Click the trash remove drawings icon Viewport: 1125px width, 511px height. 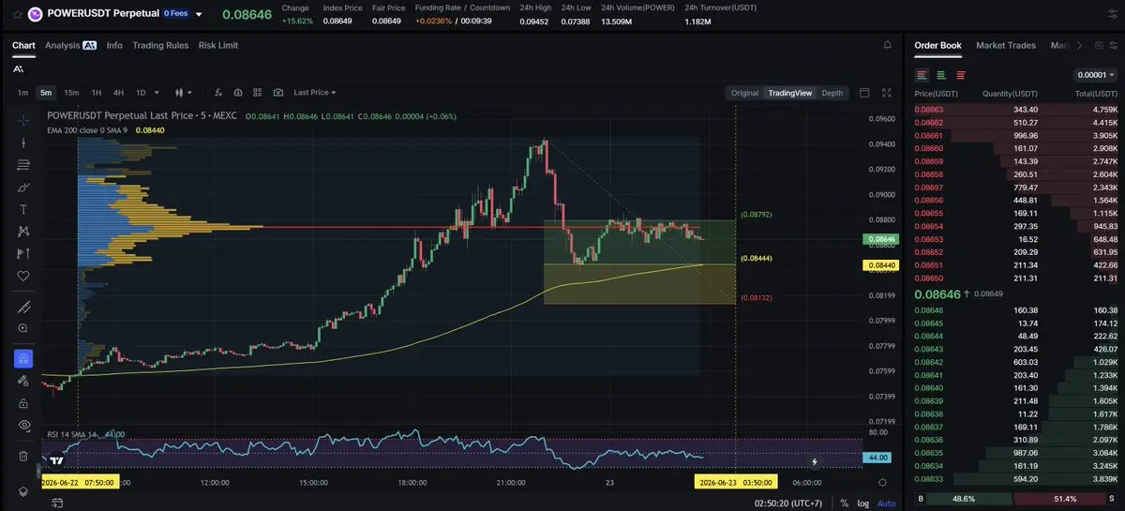[x=23, y=456]
